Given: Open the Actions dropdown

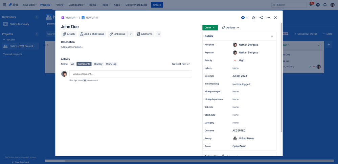Looking at the screenshot, I should [230, 28].
